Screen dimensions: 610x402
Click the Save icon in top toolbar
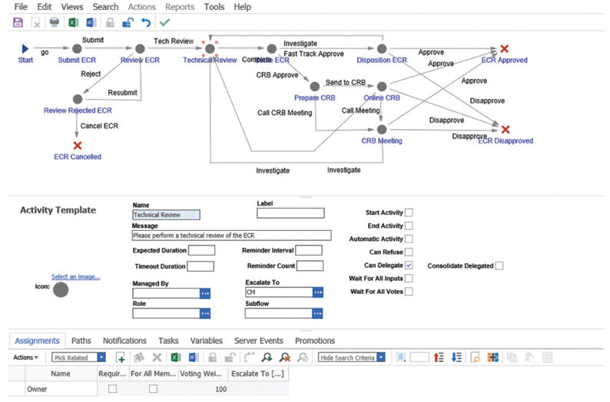click(18, 22)
